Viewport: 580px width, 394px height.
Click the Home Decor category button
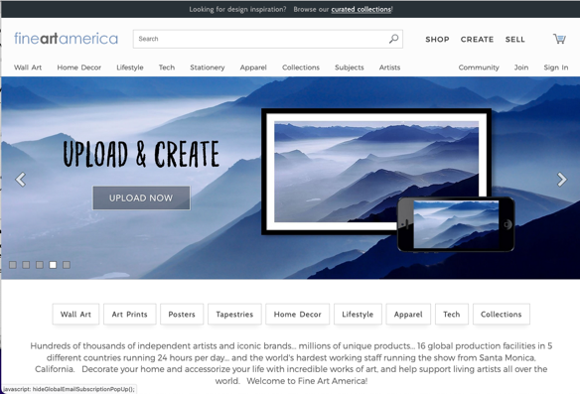(297, 315)
